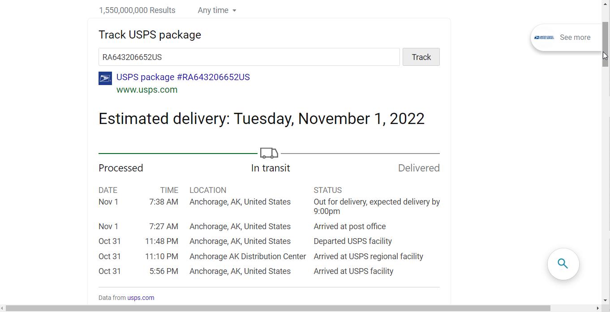Click the vertical scrollbar thumb
The height and width of the screenshot is (312, 610).
(x=605, y=44)
